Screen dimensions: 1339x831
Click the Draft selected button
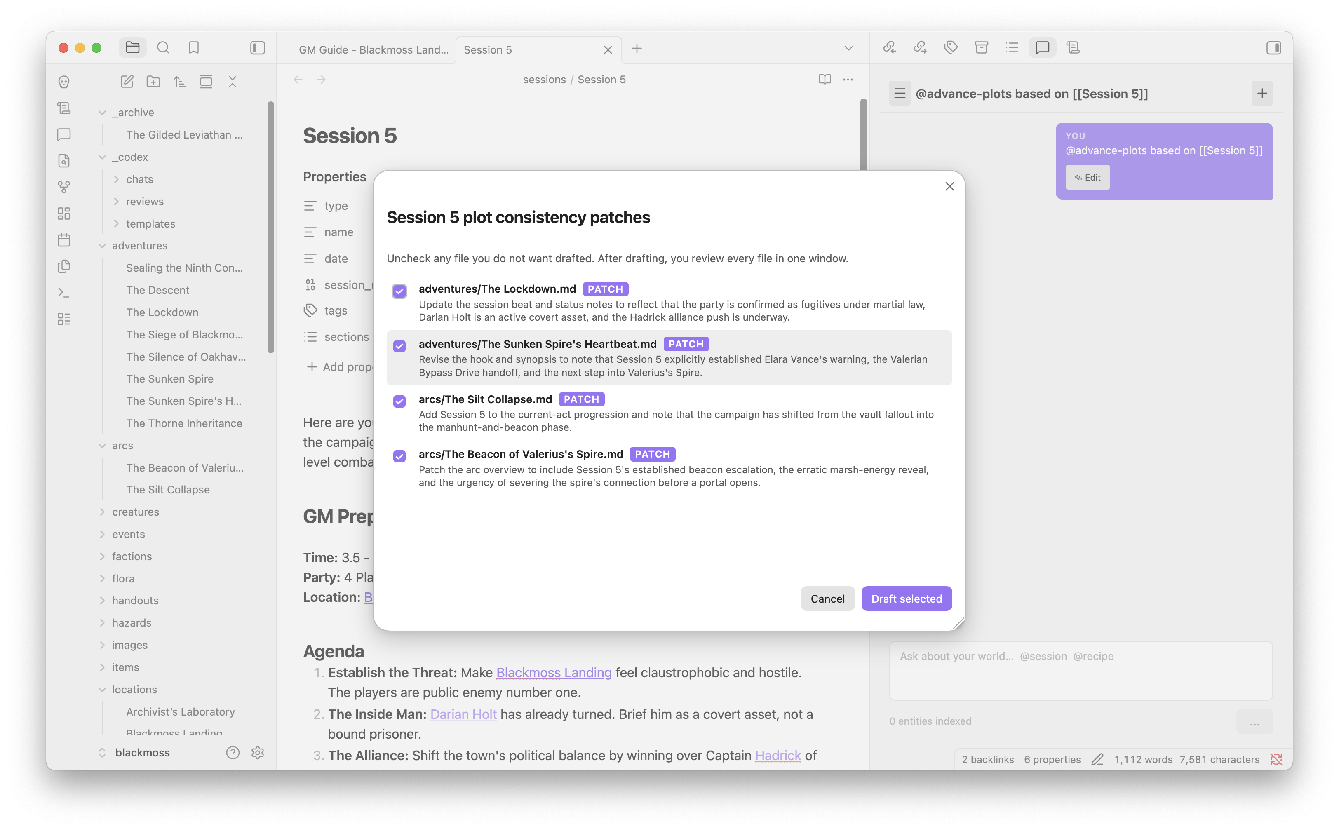pyautogui.click(x=907, y=599)
